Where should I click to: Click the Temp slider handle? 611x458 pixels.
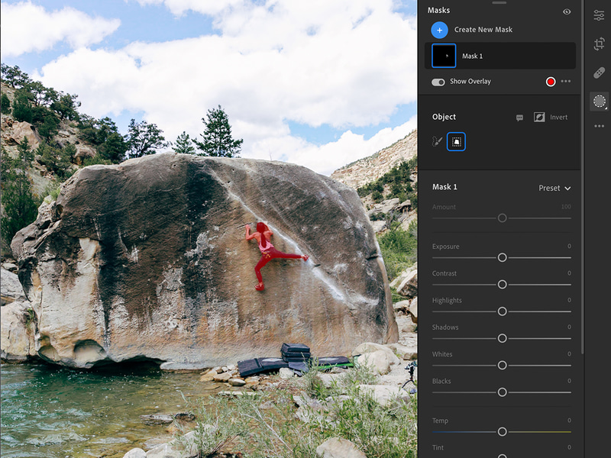pos(503,431)
